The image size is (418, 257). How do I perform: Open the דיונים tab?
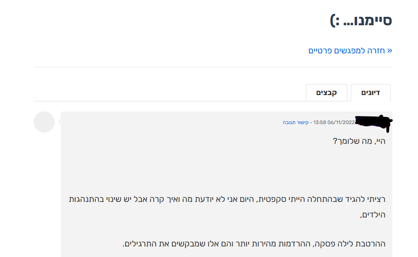(x=371, y=93)
